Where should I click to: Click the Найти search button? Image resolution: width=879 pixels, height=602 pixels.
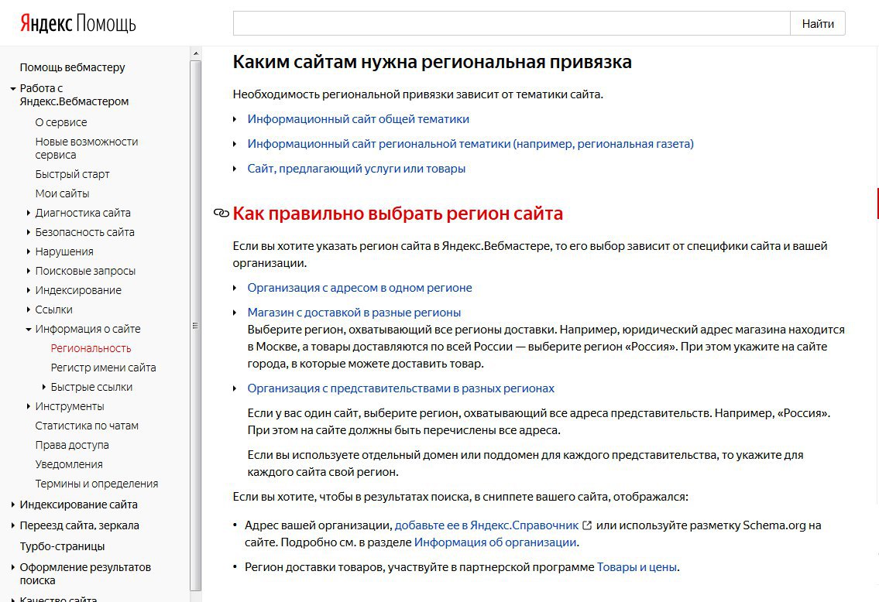point(817,23)
